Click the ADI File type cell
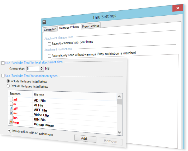The height and width of the screenshot is (151, 188). click(40, 100)
